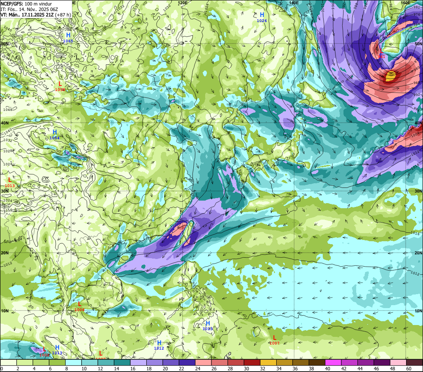The height and width of the screenshot is (372, 423).
Task: Click the legend value 32
Action: 263,369
